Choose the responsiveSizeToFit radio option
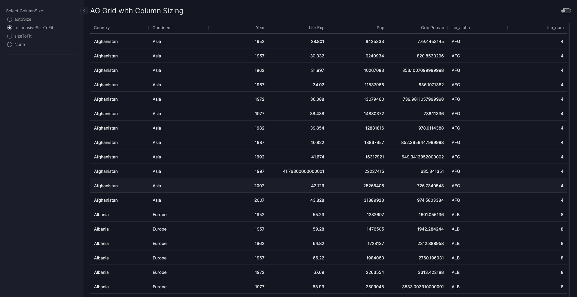577x297 pixels. pos(10,28)
